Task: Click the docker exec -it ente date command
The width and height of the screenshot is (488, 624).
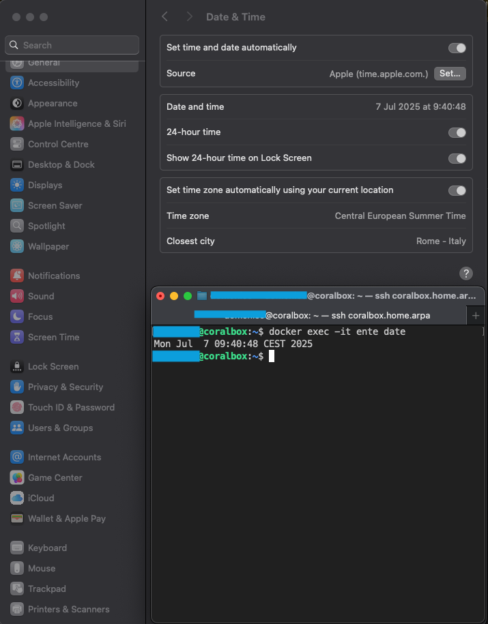Action: [337, 331]
